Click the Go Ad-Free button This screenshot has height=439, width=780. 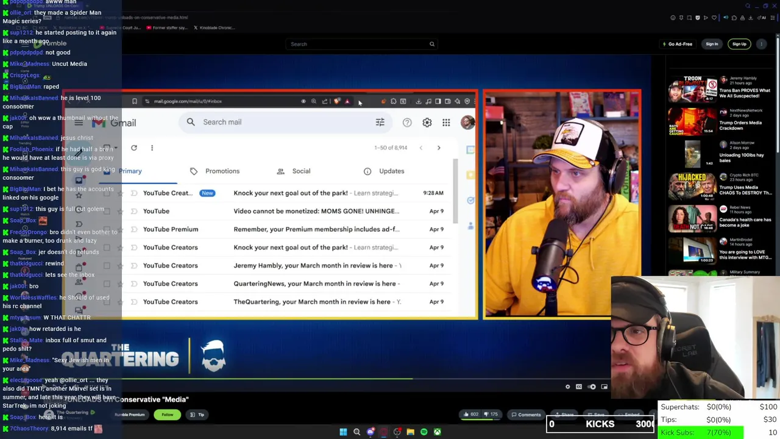pyautogui.click(x=678, y=44)
